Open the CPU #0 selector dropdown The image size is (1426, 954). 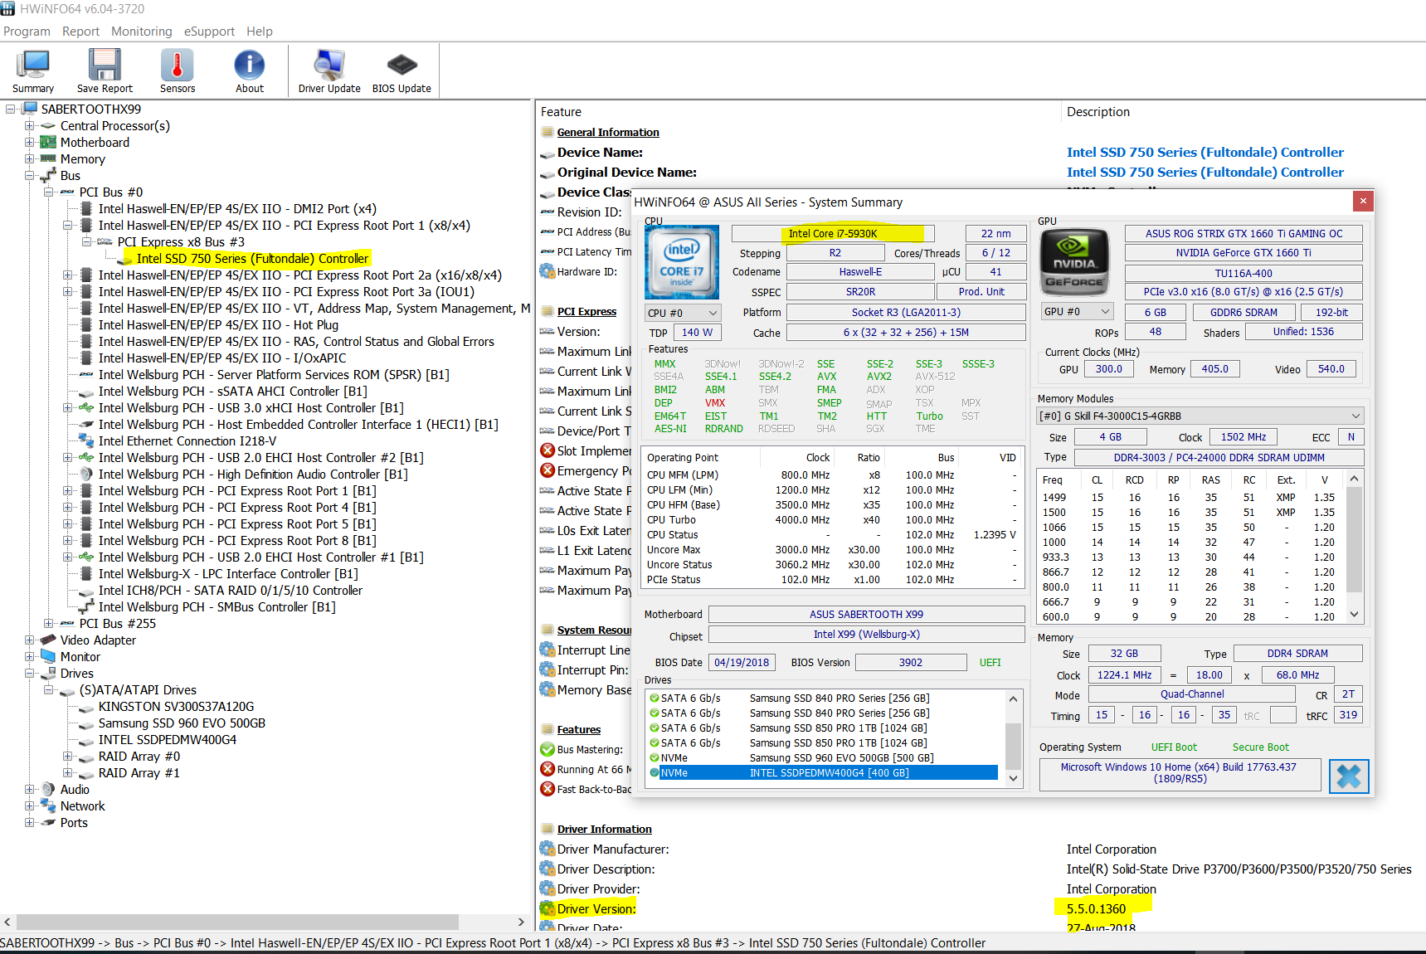point(683,313)
